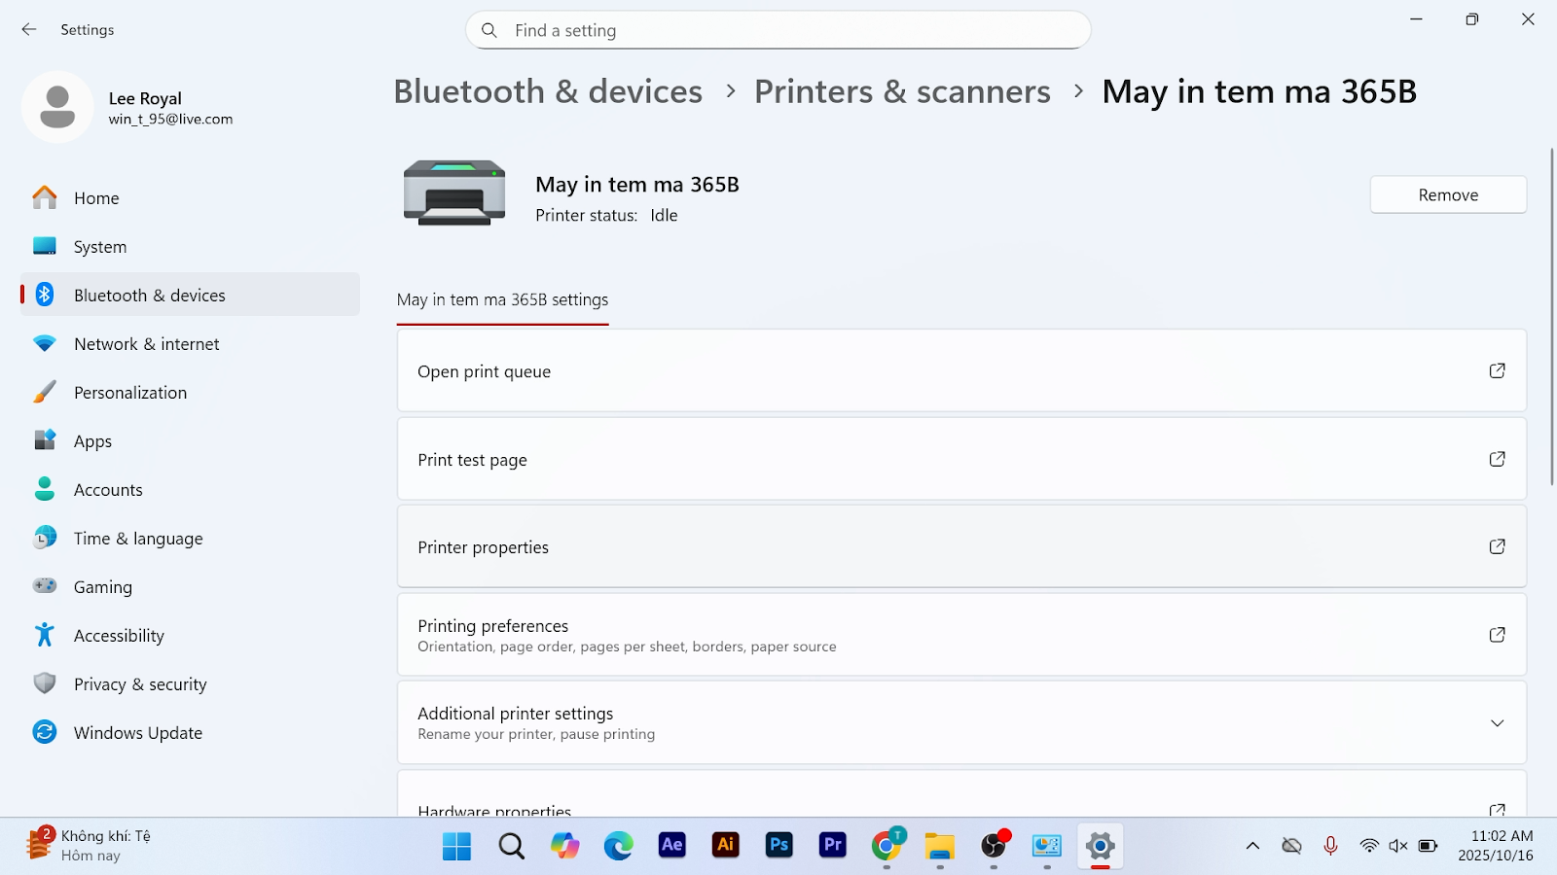Click Open print queue external link icon

[x=1497, y=370]
